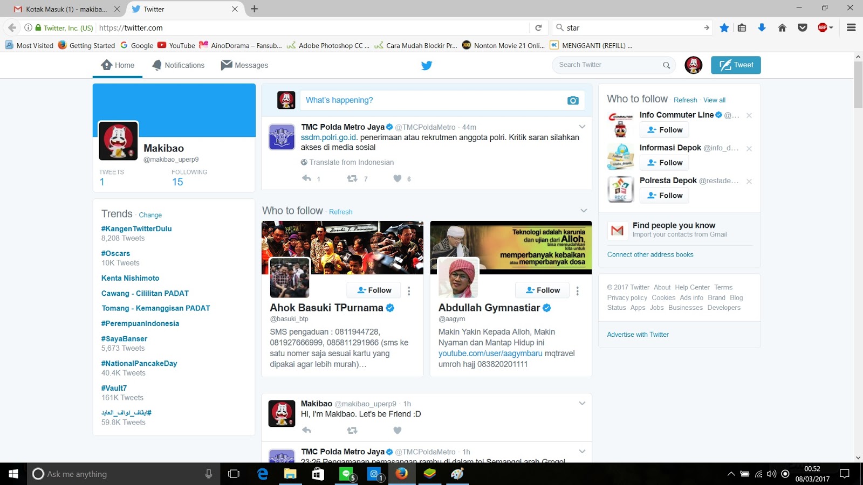Like the TMC Polda Metro Jaya 44m tweet
Screen dimensions: 863x485
[x=398, y=178]
